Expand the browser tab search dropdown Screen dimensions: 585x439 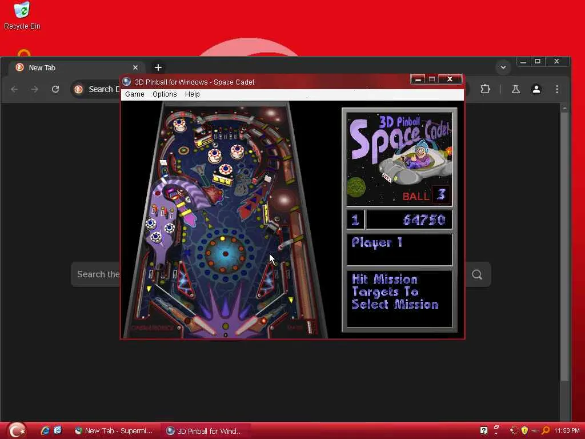[503, 67]
